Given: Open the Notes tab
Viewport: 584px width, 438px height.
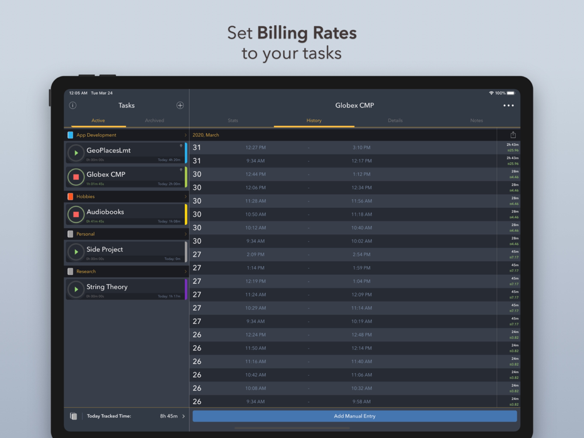Looking at the screenshot, I should pyautogui.click(x=477, y=120).
